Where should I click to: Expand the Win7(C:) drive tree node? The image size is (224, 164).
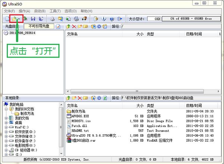click(x=6, y=127)
